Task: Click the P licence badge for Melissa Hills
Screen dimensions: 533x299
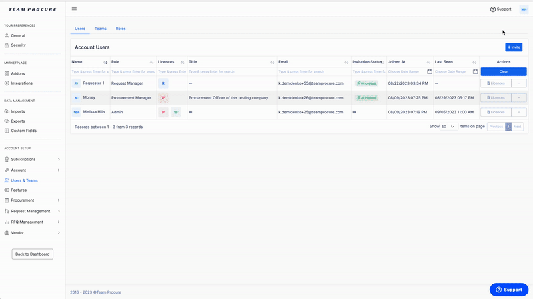Action: point(163,112)
